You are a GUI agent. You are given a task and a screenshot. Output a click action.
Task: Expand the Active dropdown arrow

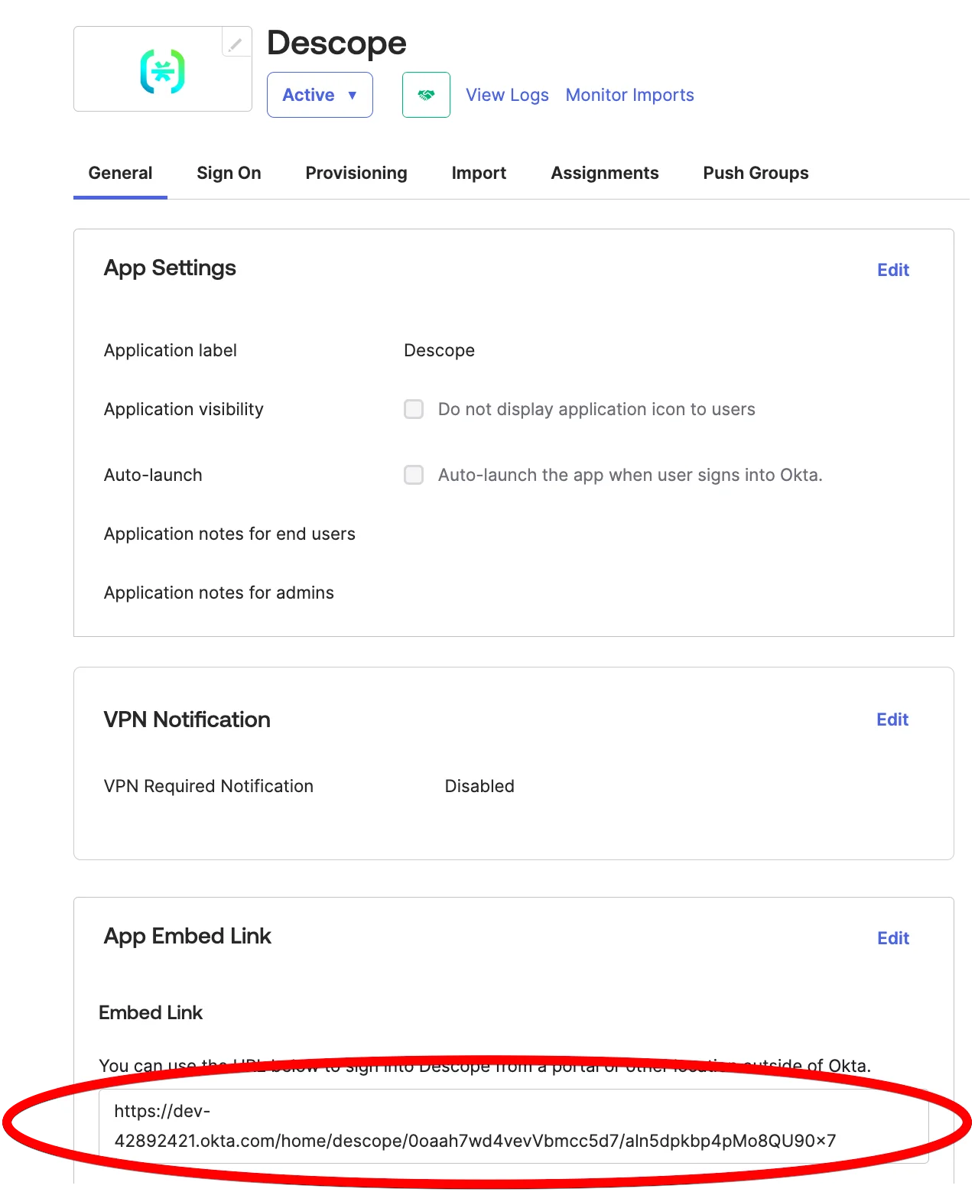[353, 94]
